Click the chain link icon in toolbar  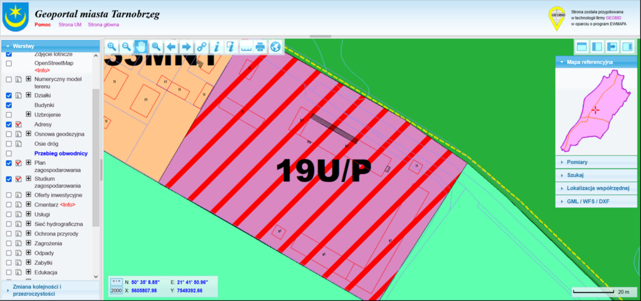tap(201, 47)
